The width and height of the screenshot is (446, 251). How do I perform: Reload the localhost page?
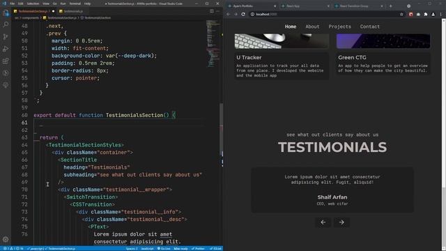[243, 14]
